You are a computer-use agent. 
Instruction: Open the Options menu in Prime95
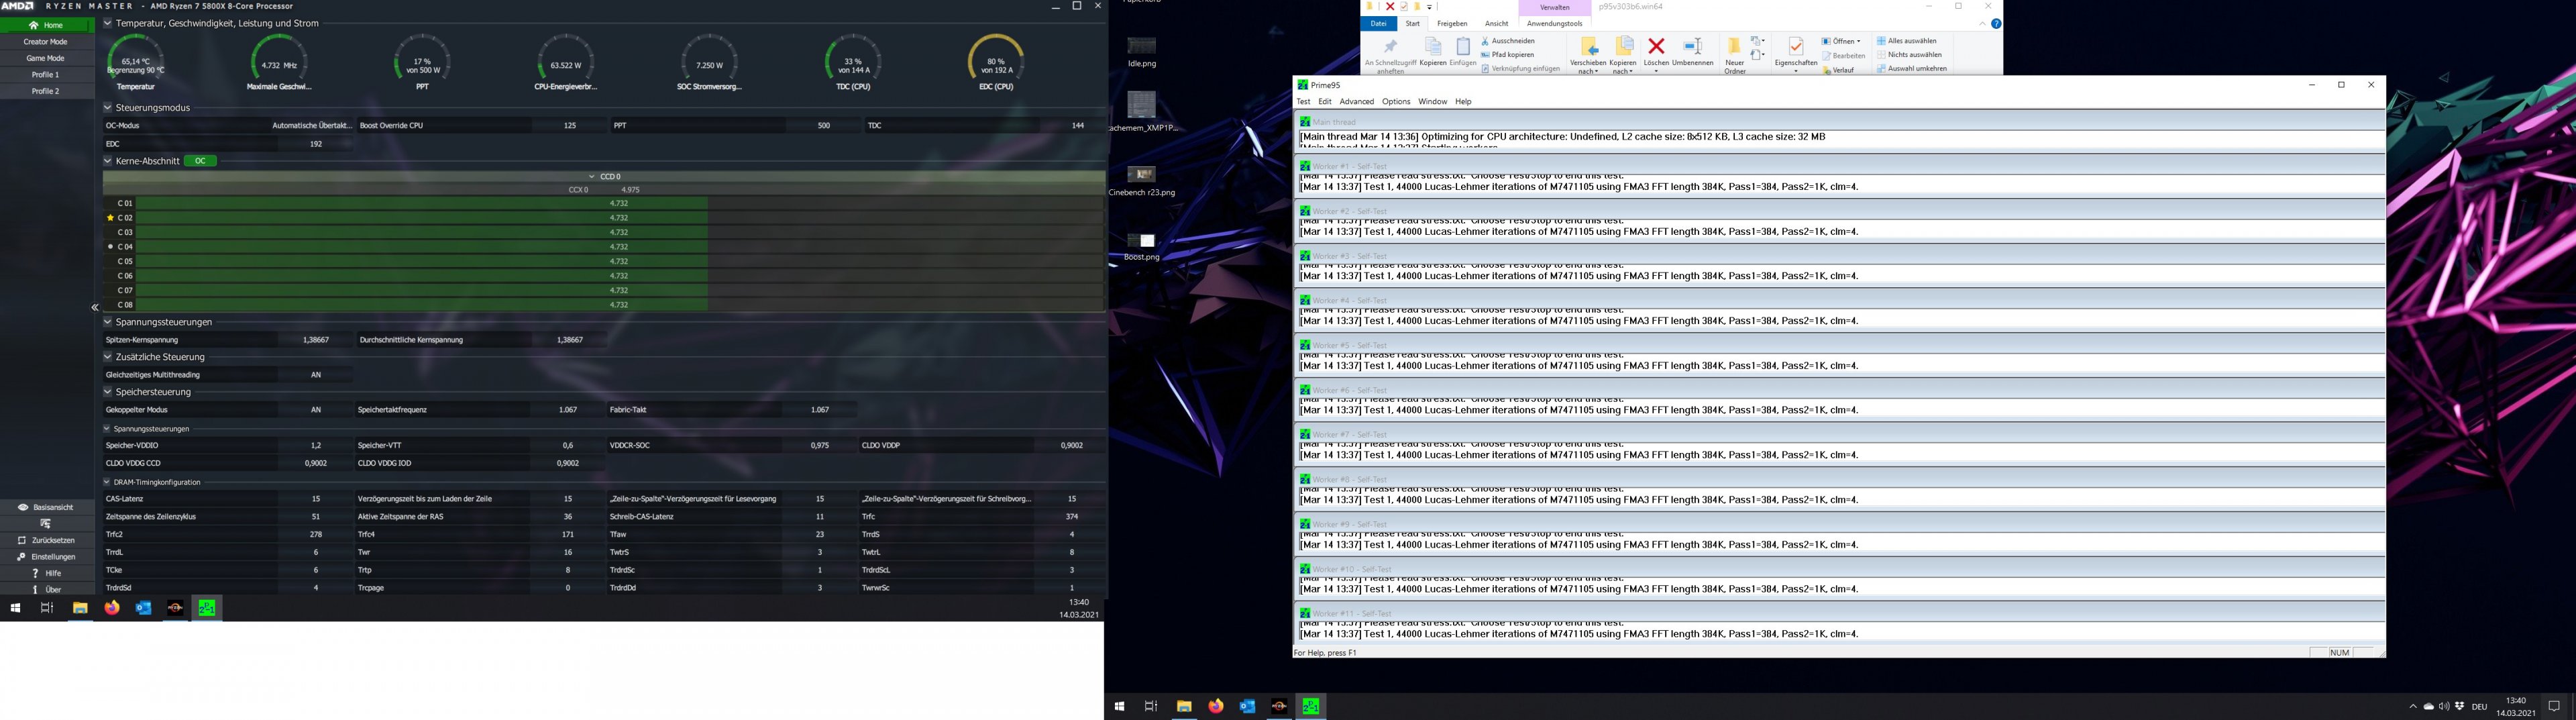[x=1396, y=102]
